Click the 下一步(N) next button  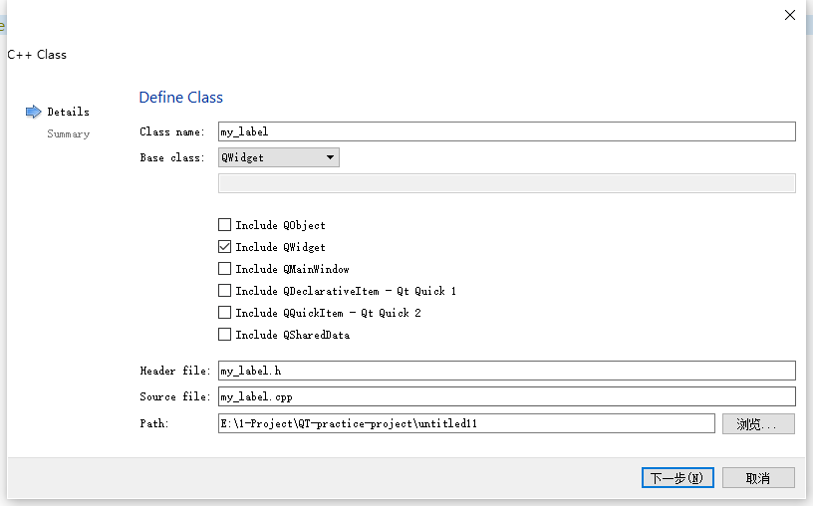point(677,478)
